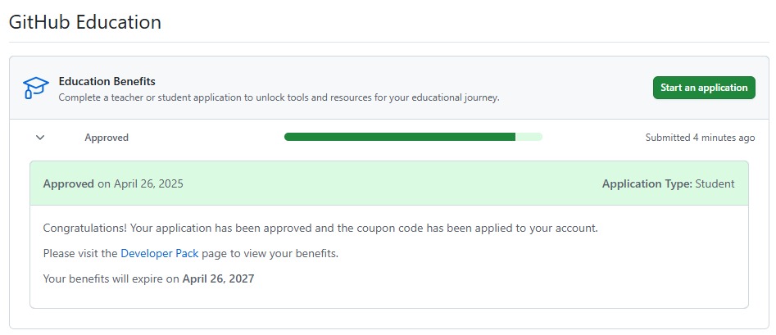
Task: Click the Education Benefits title
Action: click(x=107, y=81)
